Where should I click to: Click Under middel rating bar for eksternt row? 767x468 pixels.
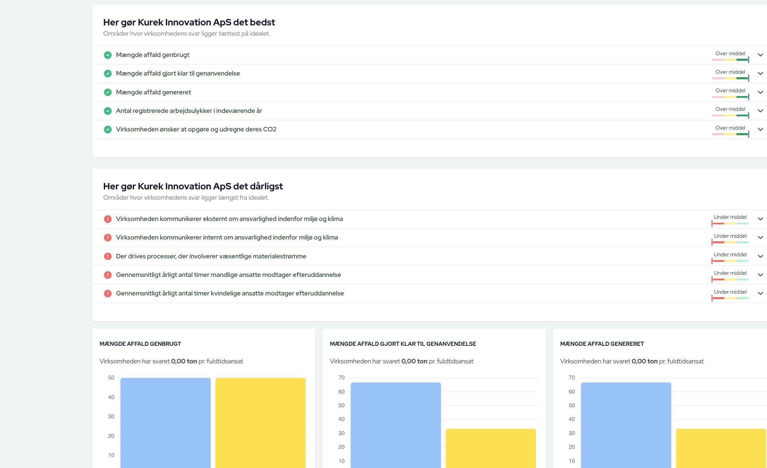(730, 223)
